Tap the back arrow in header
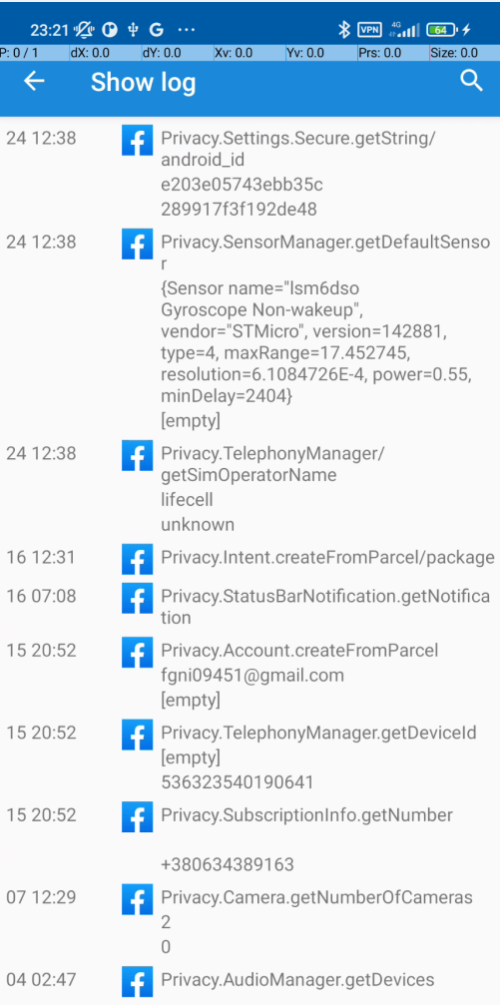This screenshot has height=1005, width=500. coord(34,81)
